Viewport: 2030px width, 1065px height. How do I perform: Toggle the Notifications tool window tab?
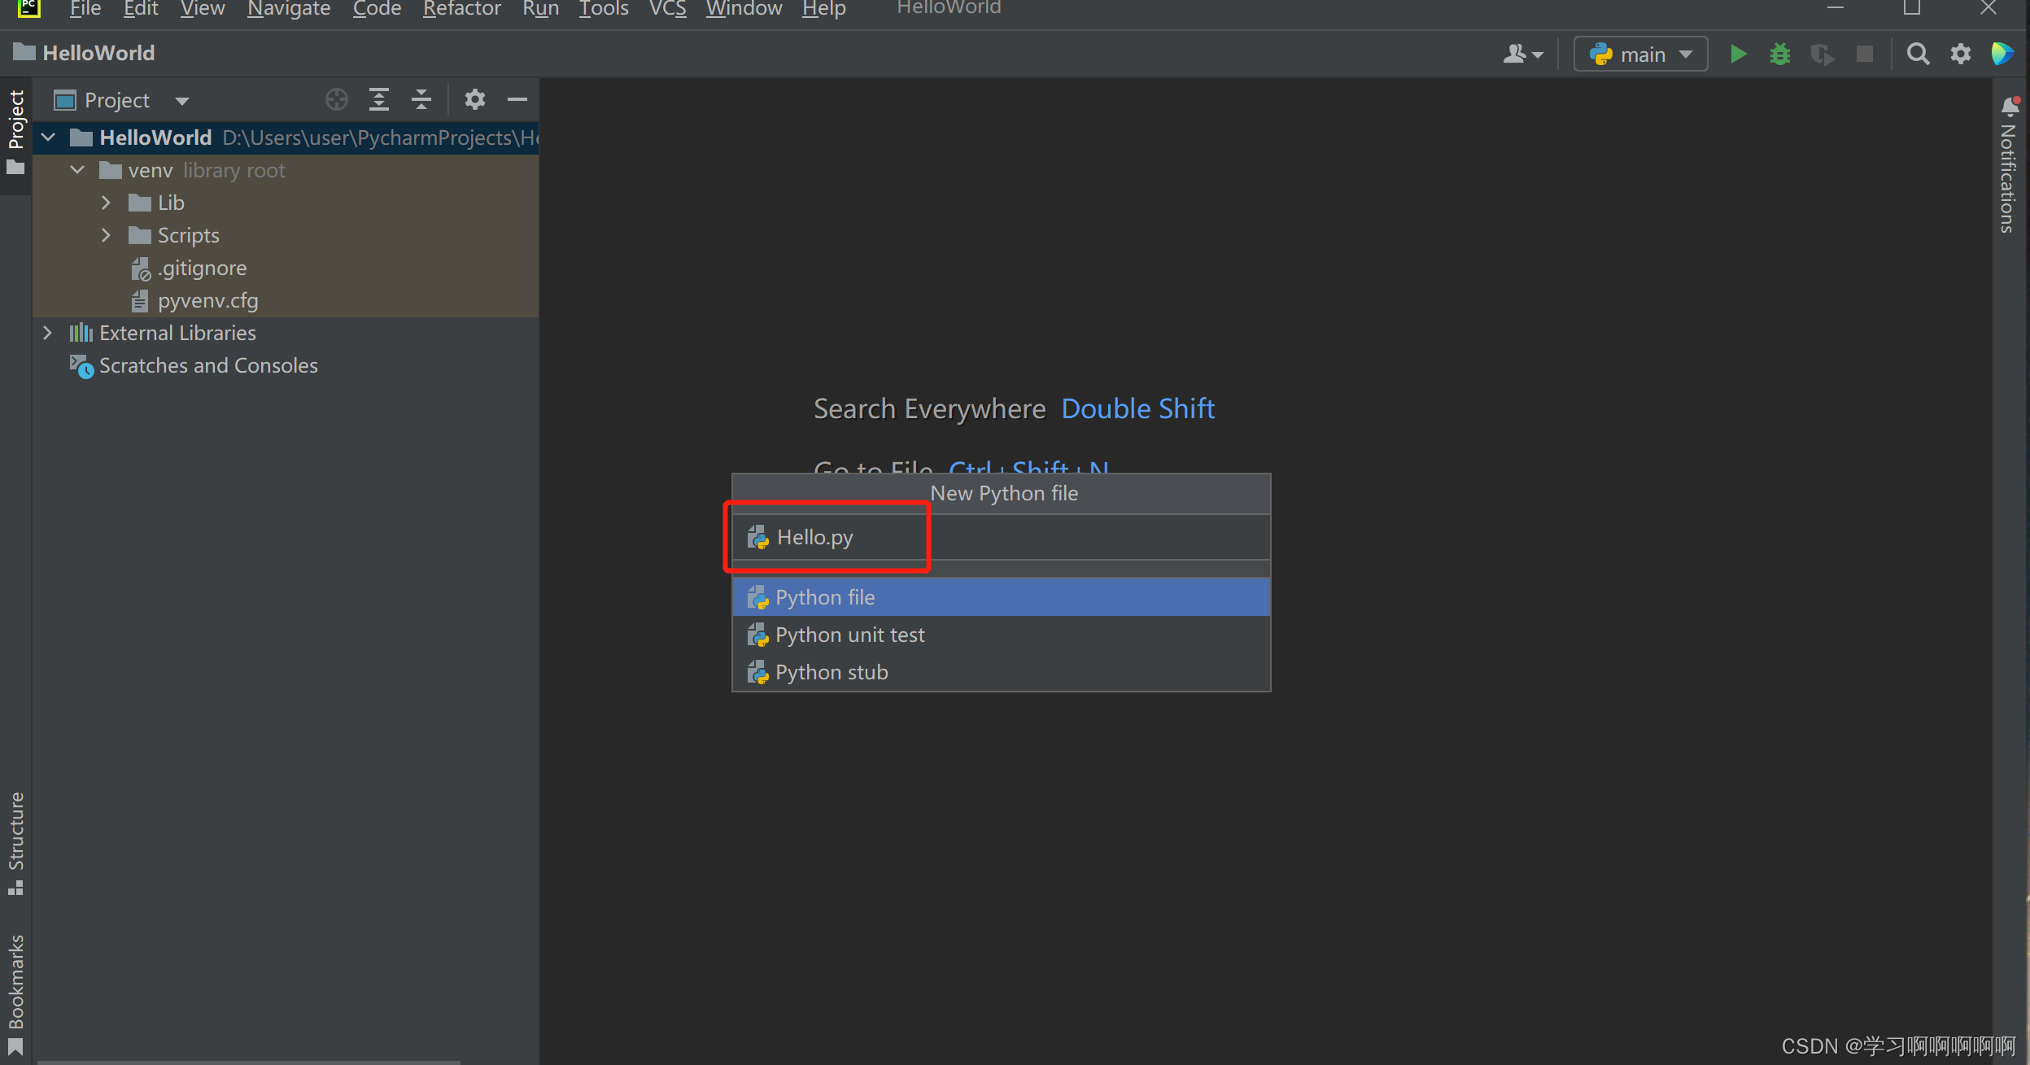(x=2010, y=166)
